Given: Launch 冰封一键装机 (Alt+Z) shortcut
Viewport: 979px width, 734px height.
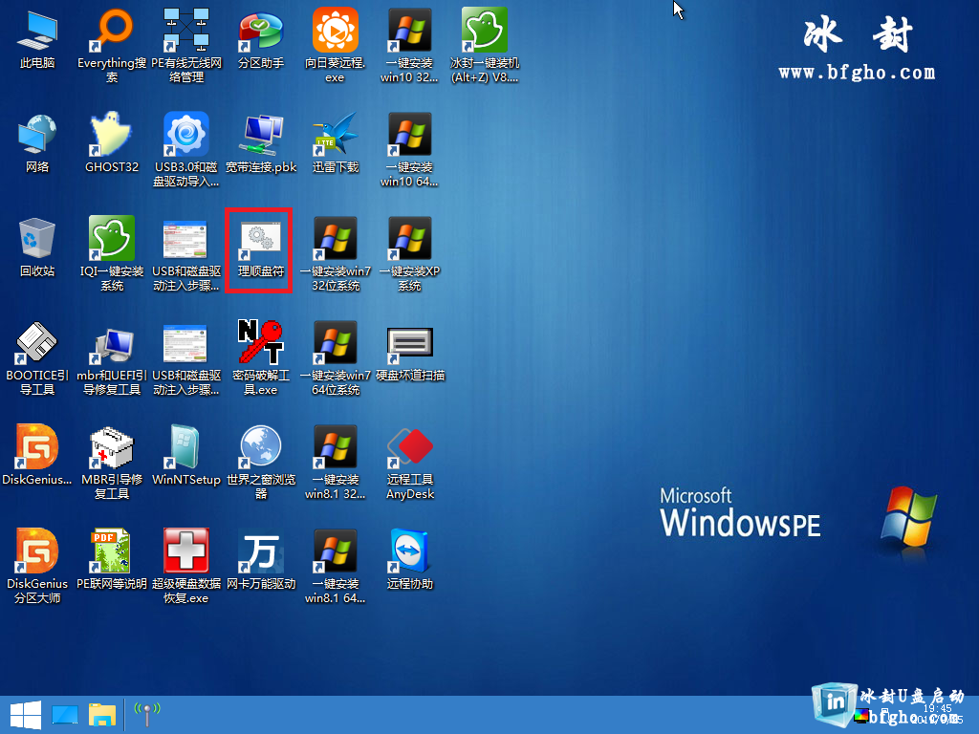Looking at the screenshot, I should point(485,45).
